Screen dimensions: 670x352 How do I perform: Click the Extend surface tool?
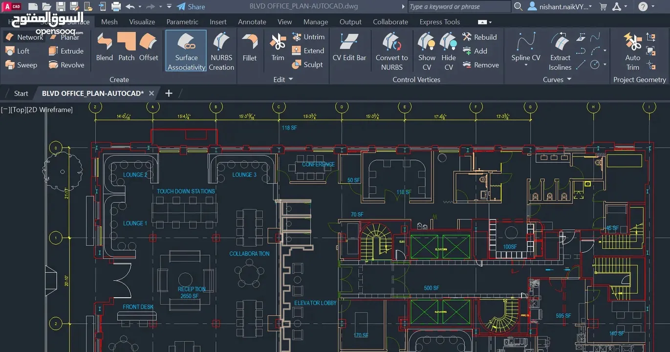(x=308, y=50)
